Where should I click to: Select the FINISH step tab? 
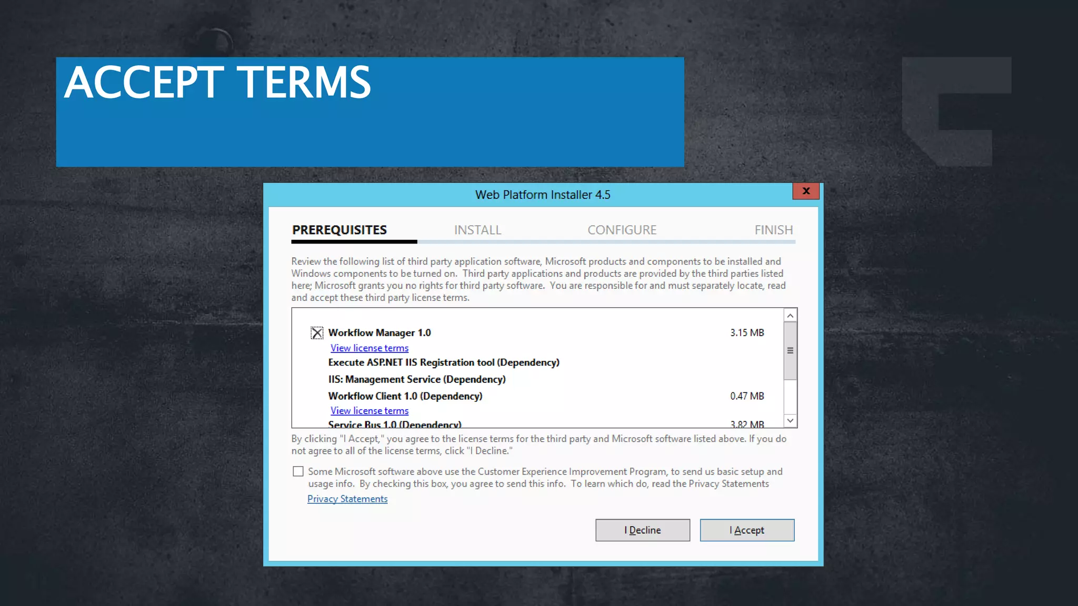[x=774, y=230]
